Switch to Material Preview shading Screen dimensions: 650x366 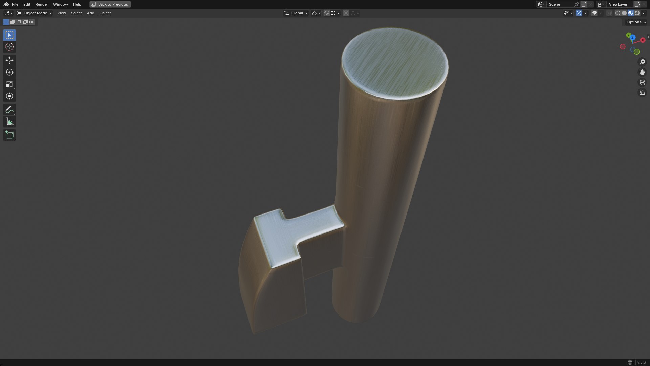click(631, 13)
